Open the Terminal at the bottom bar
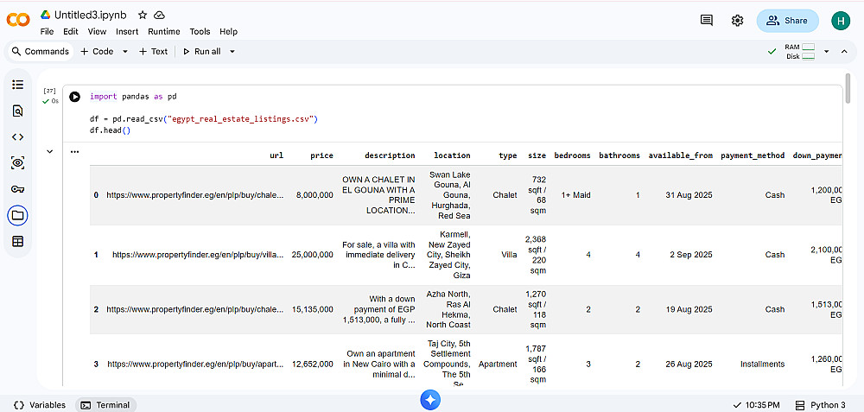This screenshot has height=412, width=864. (x=105, y=405)
